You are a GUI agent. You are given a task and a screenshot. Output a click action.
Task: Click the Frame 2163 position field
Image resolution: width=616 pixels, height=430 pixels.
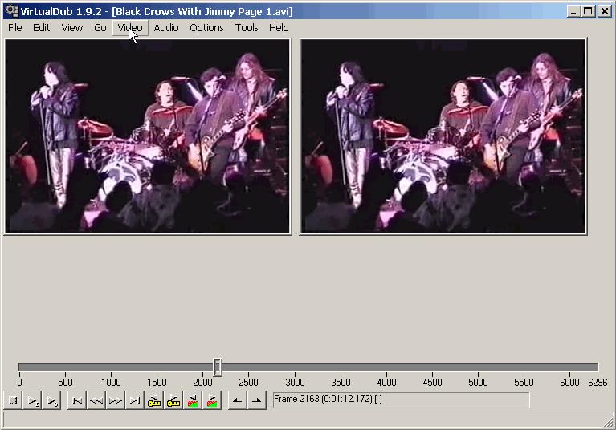pyautogui.click(x=401, y=400)
